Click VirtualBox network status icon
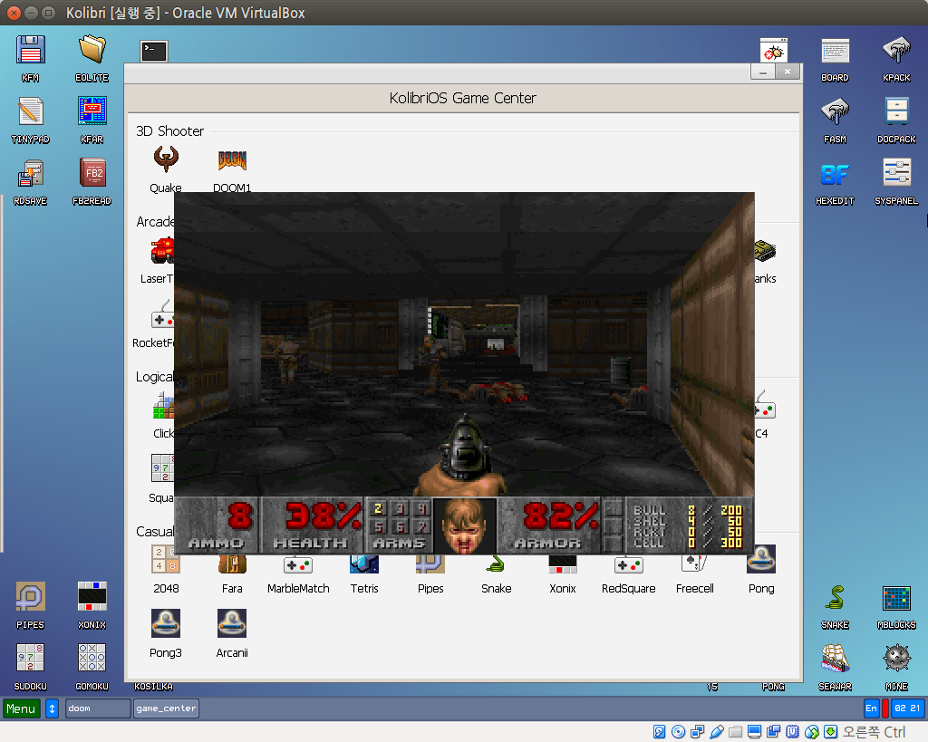The width and height of the screenshot is (928, 742). [x=697, y=732]
